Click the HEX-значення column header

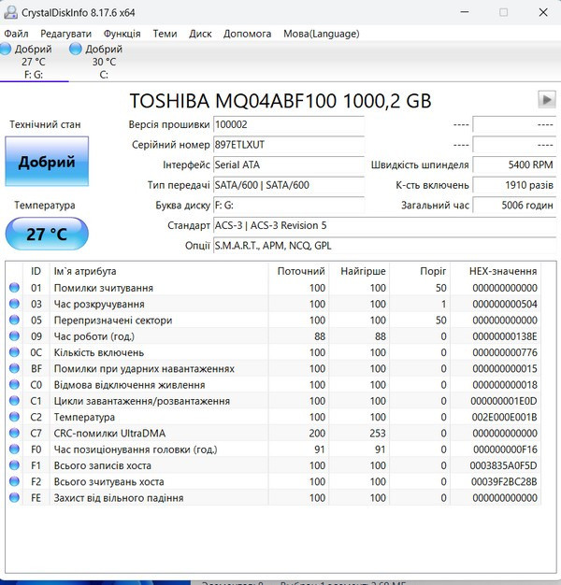pyautogui.click(x=496, y=271)
